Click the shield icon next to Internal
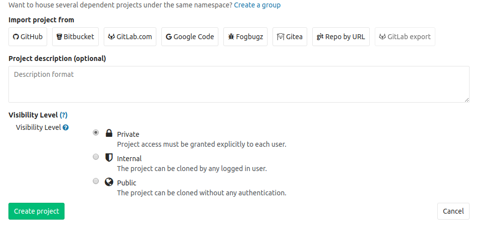 [x=109, y=158]
